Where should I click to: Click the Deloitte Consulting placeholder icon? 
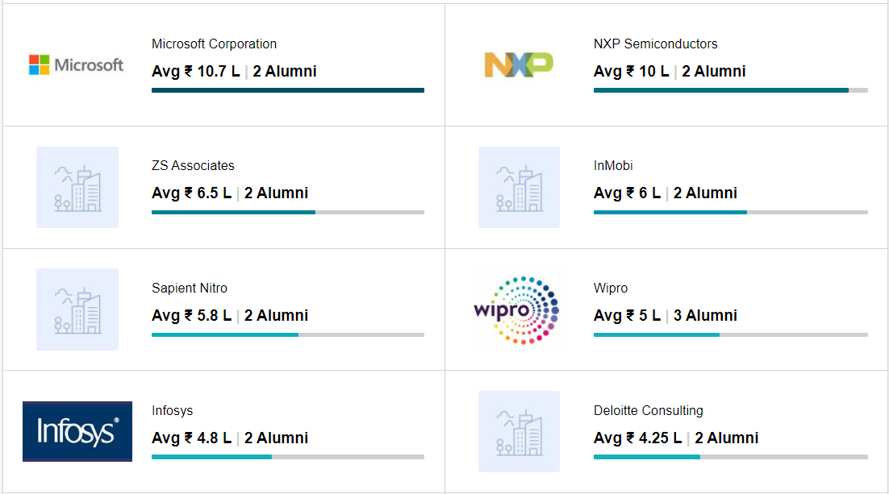[519, 432]
